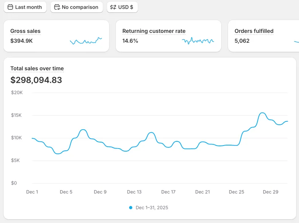This screenshot has width=299, height=223.
Task: Toggle the Dec 1–31, 2025 legend series
Action: (x=152, y=208)
